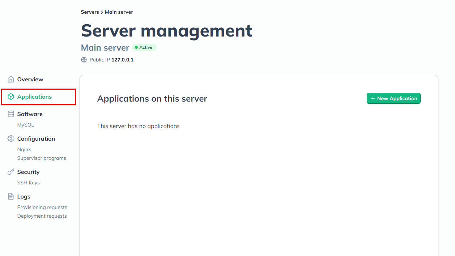The image size is (455, 256).
Task: Click the cube icon beside Applications
Action: coord(11,97)
